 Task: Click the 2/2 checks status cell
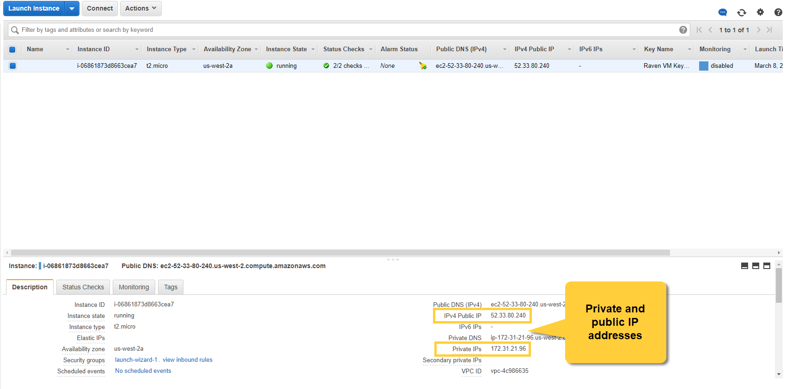point(351,66)
